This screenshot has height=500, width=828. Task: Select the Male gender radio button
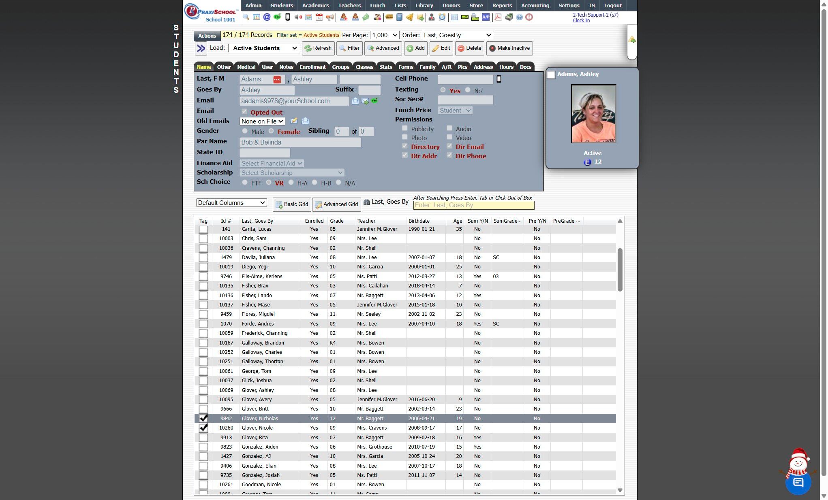coord(245,131)
